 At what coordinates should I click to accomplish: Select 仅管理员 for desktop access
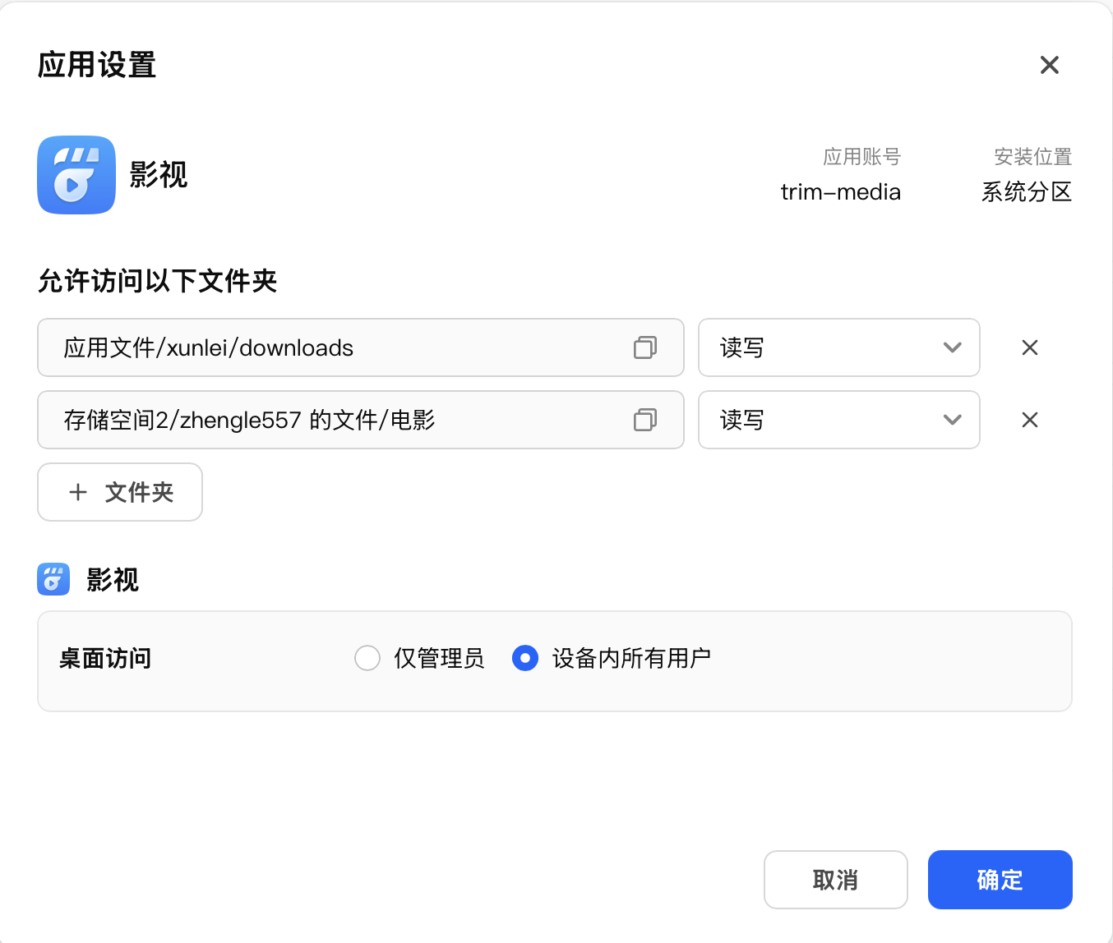(367, 658)
